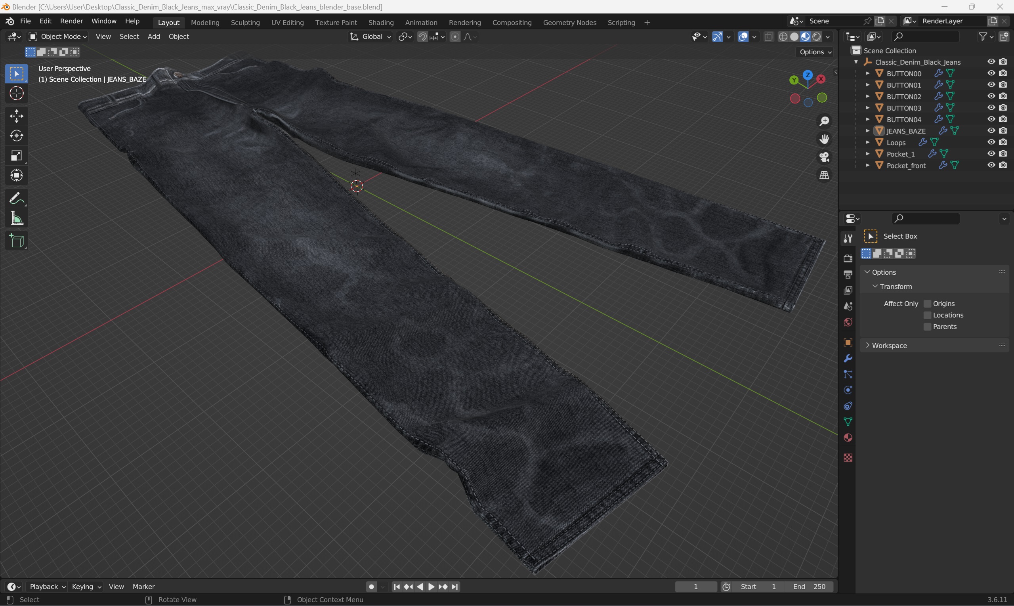Open the View Layer properties tab
Viewport: 1014px width, 606px height.
[x=848, y=291]
